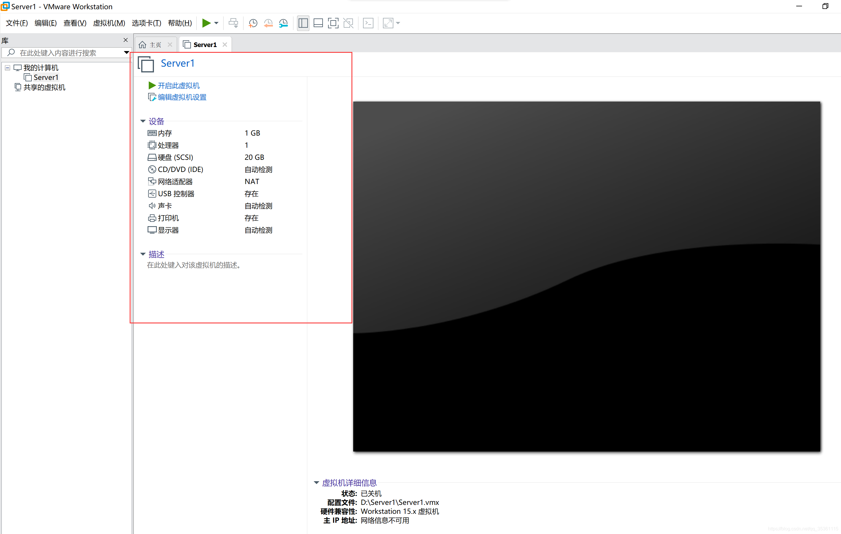This screenshot has width=841, height=534.
Task: Click 开启此虚拟机 link
Action: [x=178, y=85]
